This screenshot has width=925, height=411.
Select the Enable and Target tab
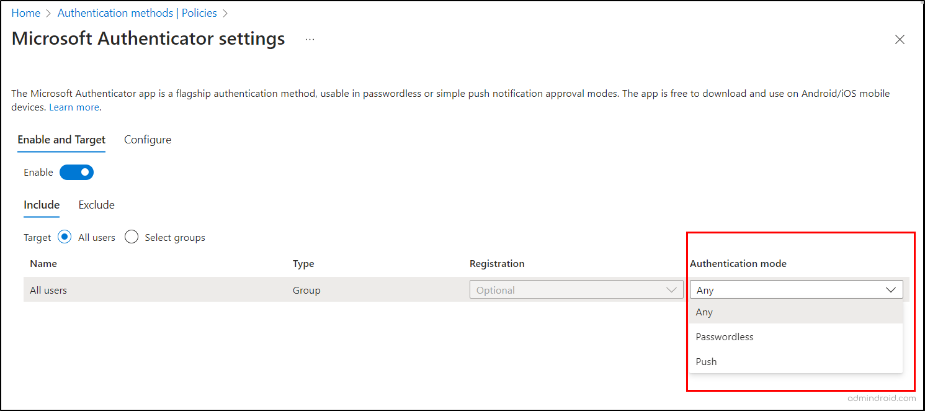coord(61,139)
